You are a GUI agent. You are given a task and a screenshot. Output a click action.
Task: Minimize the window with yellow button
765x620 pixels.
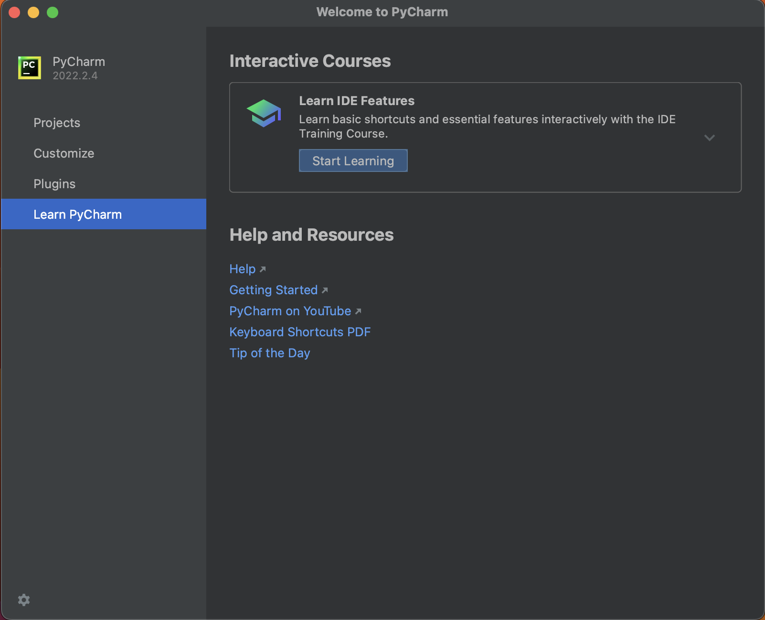pos(33,12)
